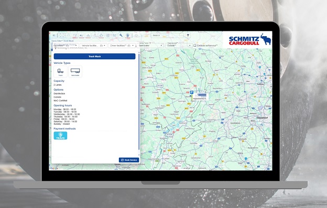Click the Schmitz Cargobull logo
327x208 pixels.
[250, 39]
